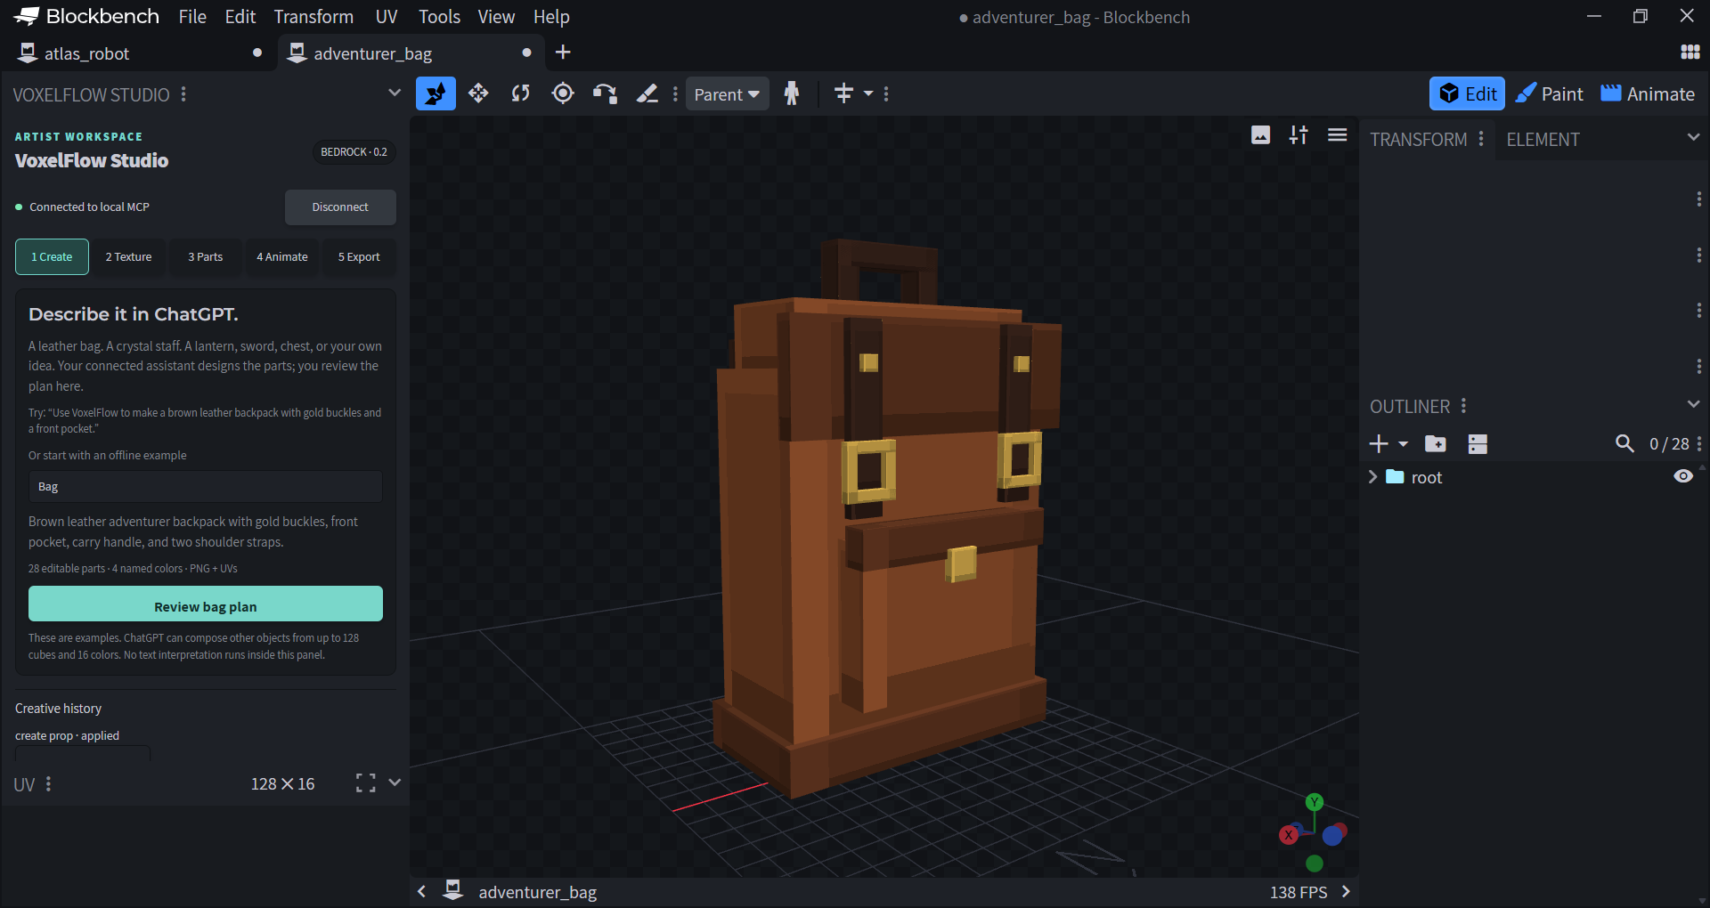The width and height of the screenshot is (1710, 908).
Task: Open the Parent transform space dropdown
Action: [x=727, y=93]
